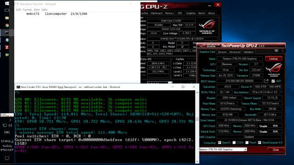
Task: Open the GPU-Z hamburger menu icon
Action: pos(283,51)
